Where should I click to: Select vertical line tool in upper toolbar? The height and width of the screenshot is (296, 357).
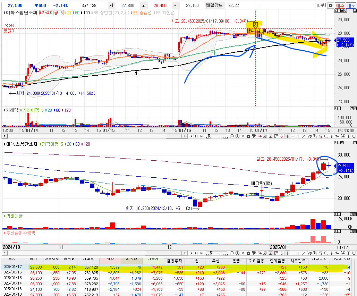pos(298,136)
